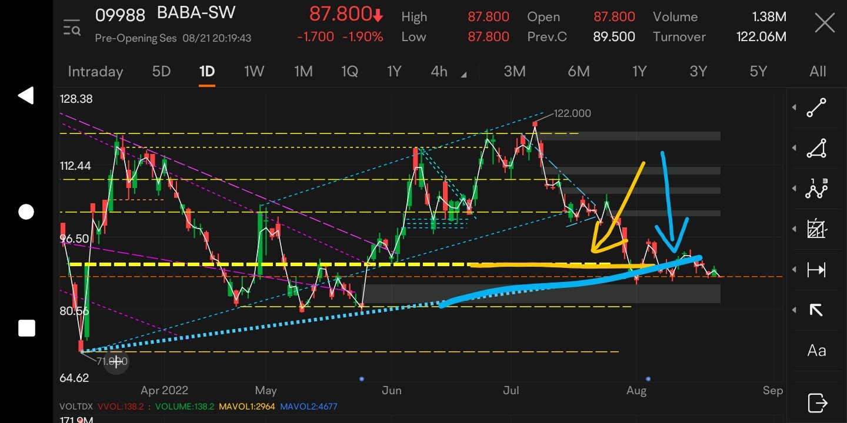The width and height of the screenshot is (847, 423).
Task: Tap the Volume 1.38M value
Action: [x=769, y=17]
